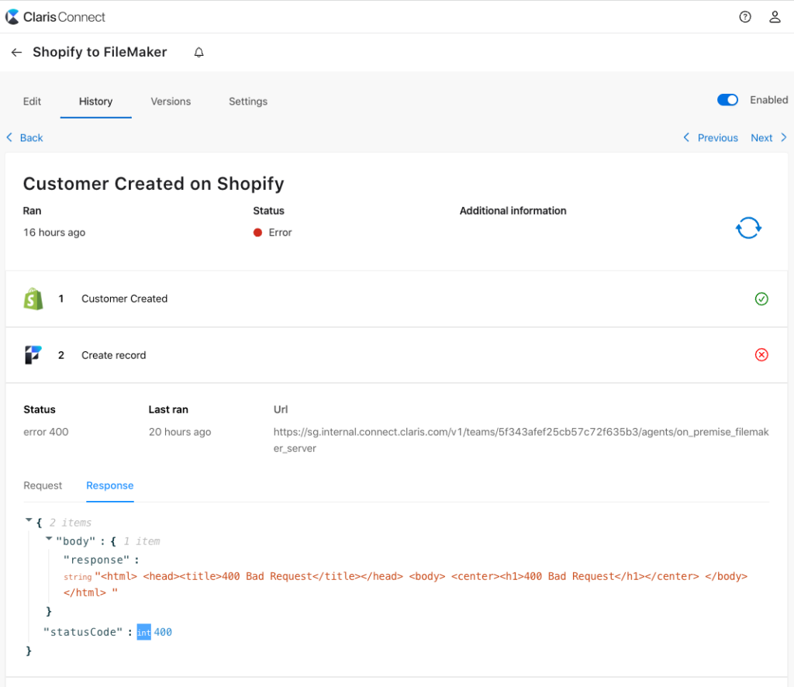Click the "20 hours ago" last ran value
Viewport: 794px width, 687px height.
[180, 432]
